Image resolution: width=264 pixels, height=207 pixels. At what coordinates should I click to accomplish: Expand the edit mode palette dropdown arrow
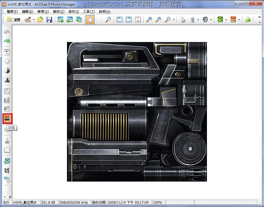tap(34, 20)
